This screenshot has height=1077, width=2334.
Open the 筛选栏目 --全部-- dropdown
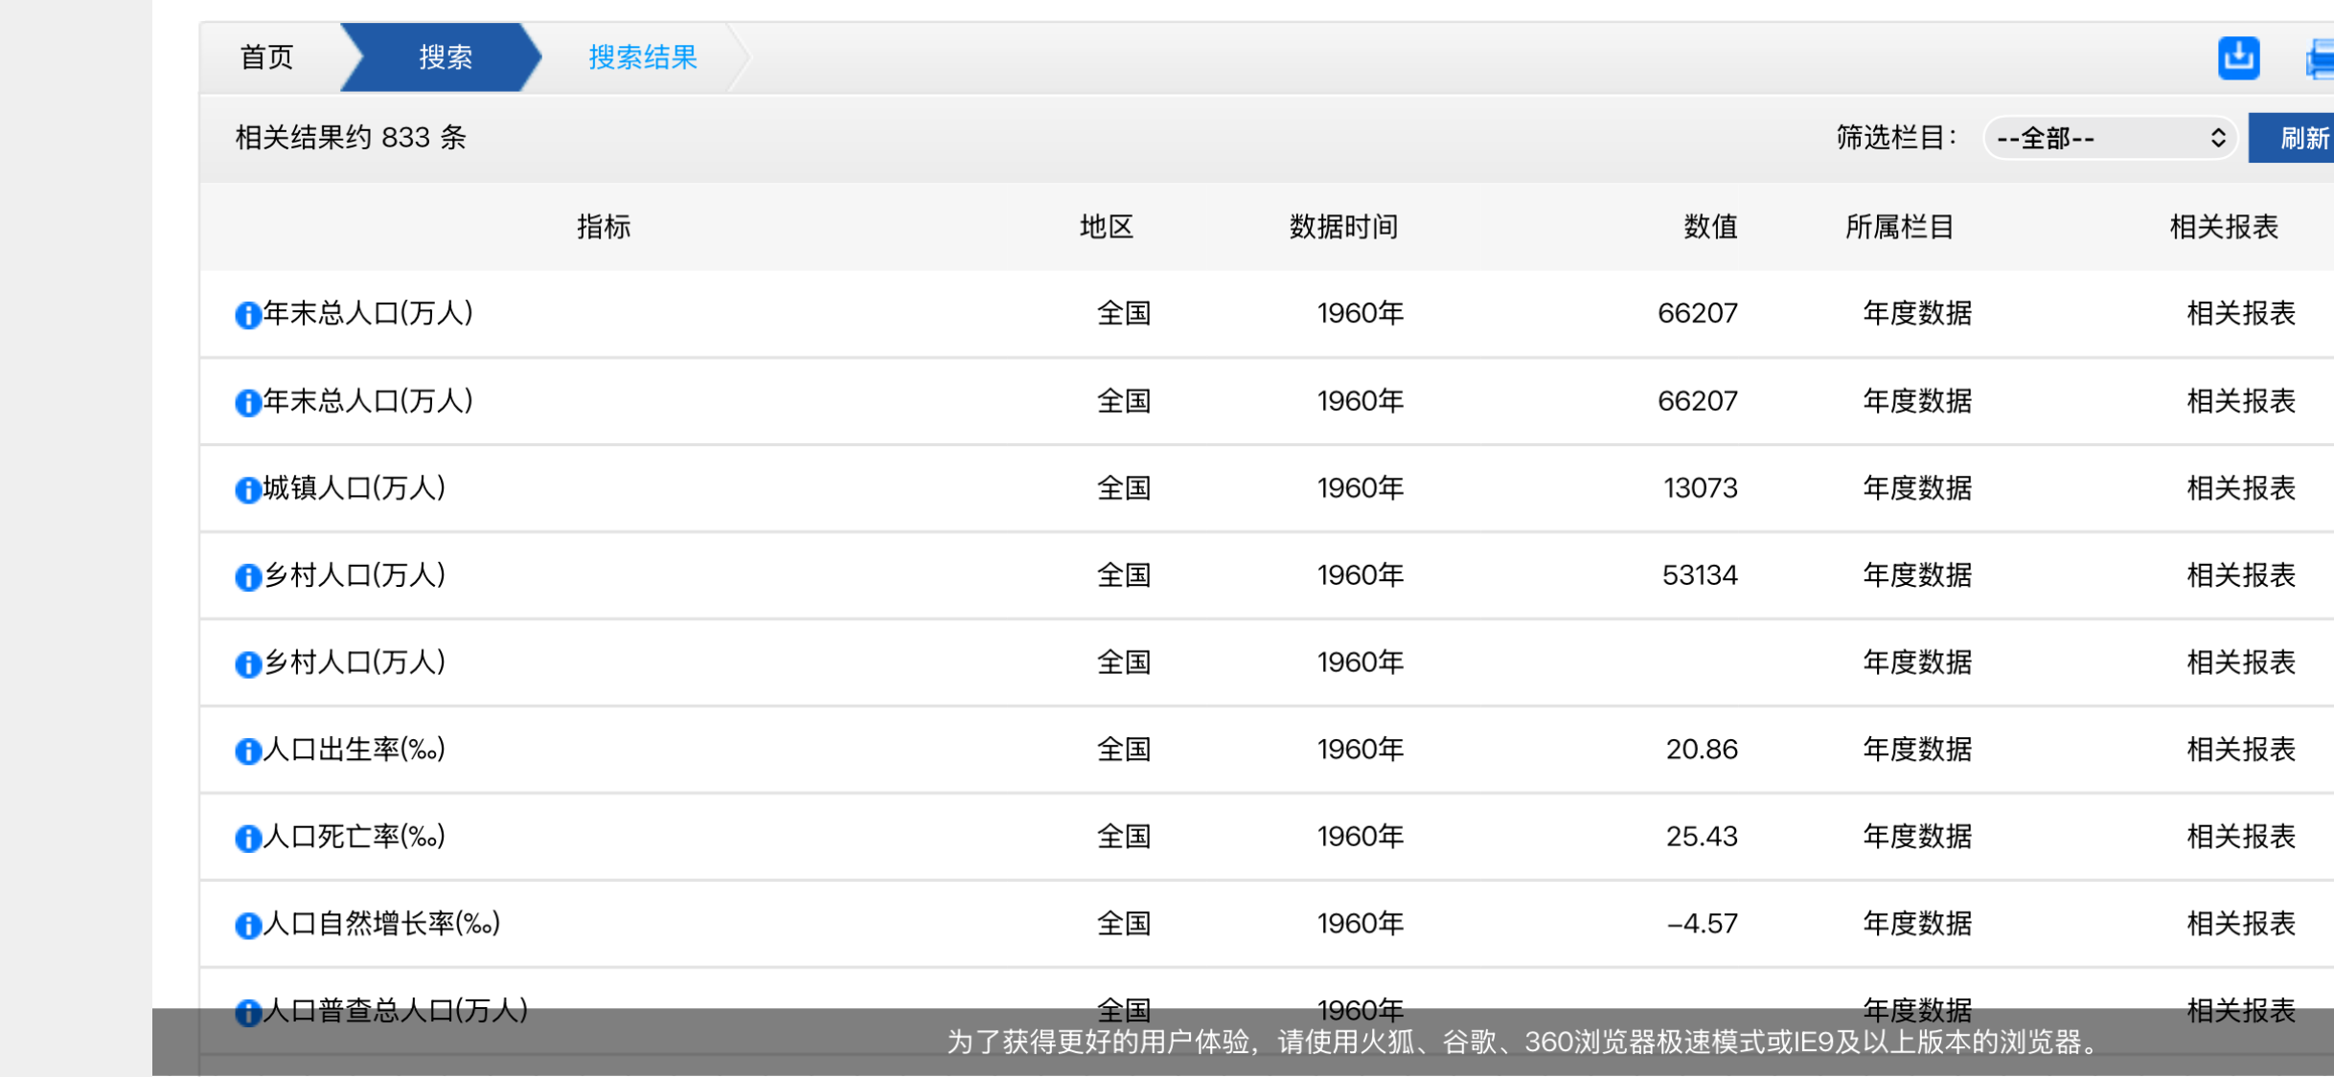coord(2109,139)
